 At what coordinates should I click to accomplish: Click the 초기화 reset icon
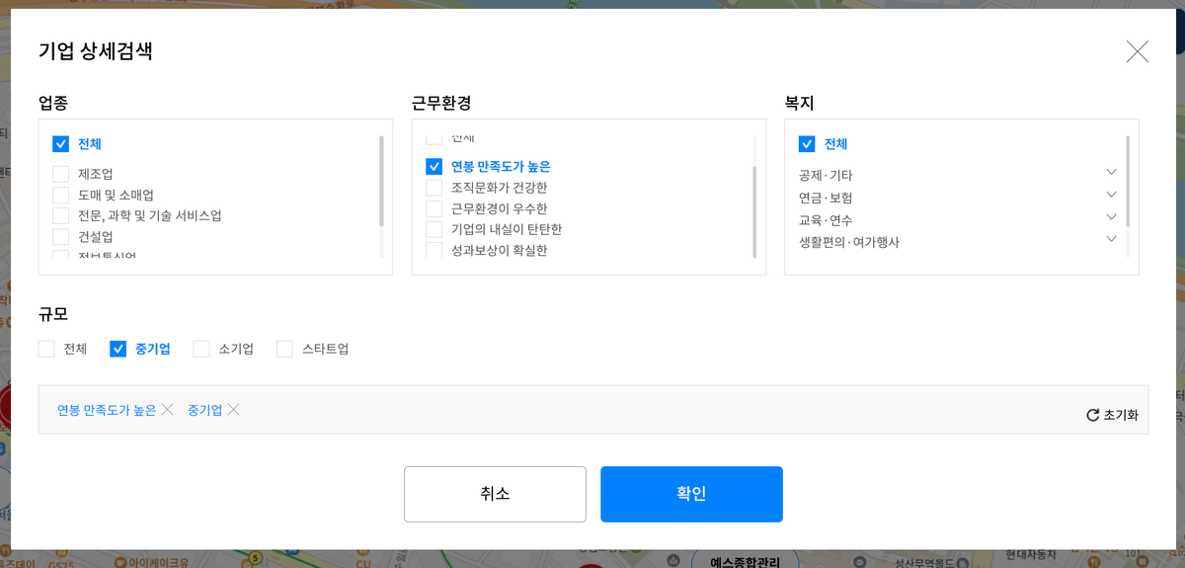1093,415
